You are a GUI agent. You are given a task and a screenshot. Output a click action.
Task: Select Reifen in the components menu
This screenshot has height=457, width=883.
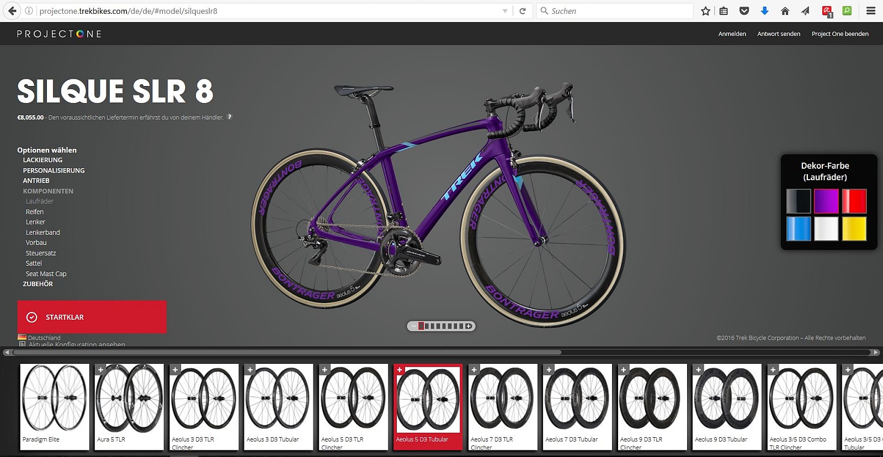[x=35, y=212]
